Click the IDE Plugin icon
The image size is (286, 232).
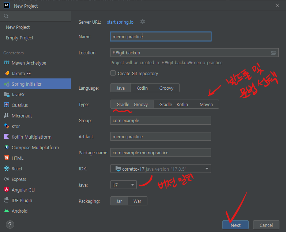[7, 200]
